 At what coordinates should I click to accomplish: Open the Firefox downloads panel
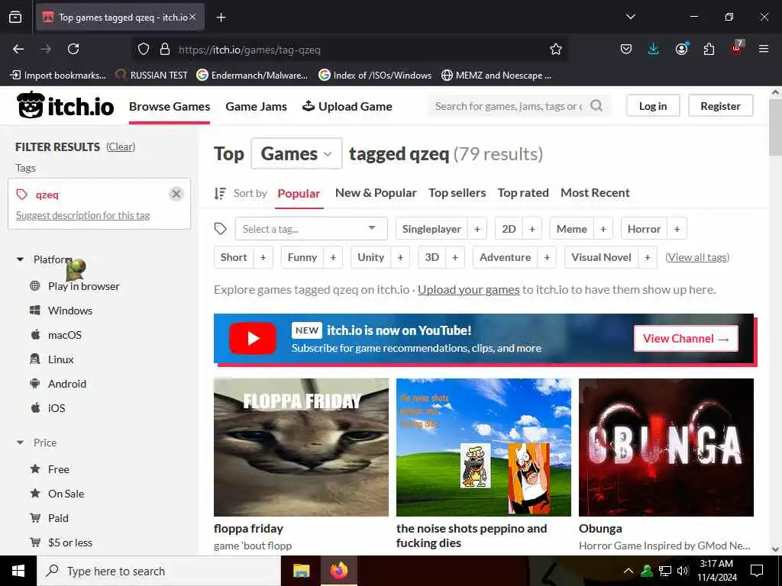coord(654,49)
